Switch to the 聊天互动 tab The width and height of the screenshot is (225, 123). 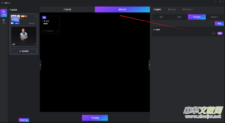[x=172, y=10]
